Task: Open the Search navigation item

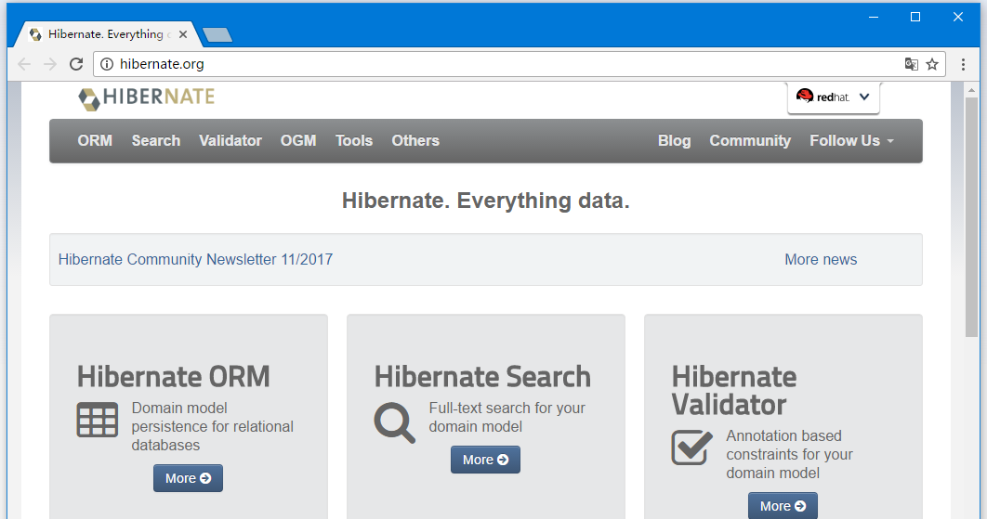Action: pos(156,141)
